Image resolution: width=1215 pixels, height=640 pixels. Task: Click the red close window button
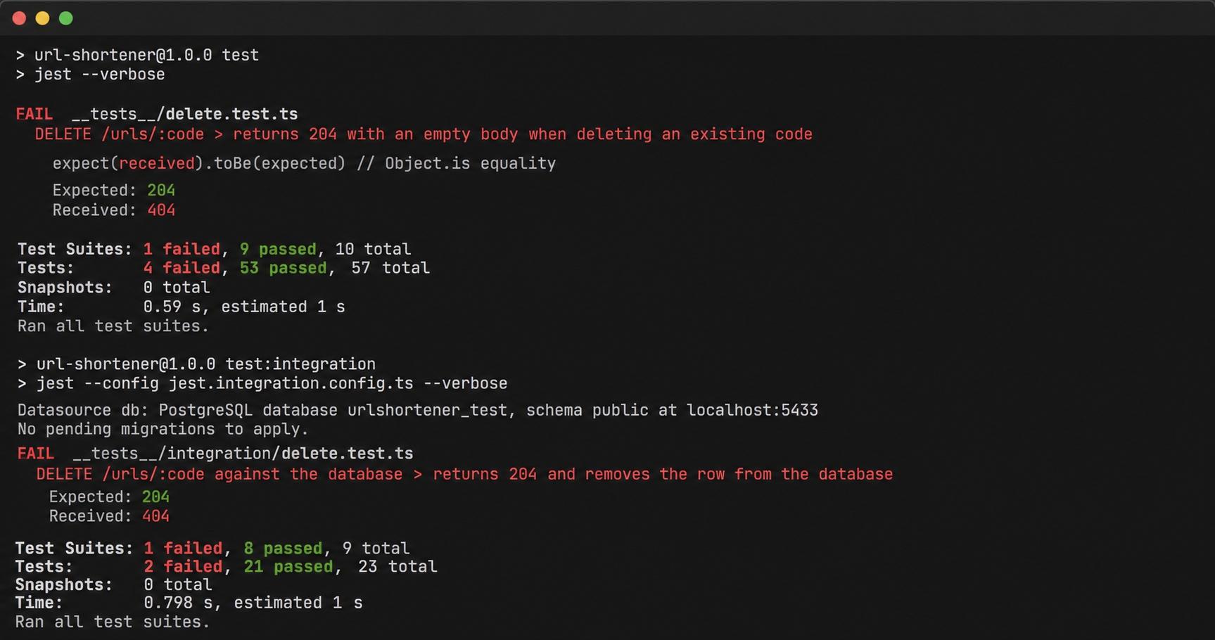click(x=20, y=18)
